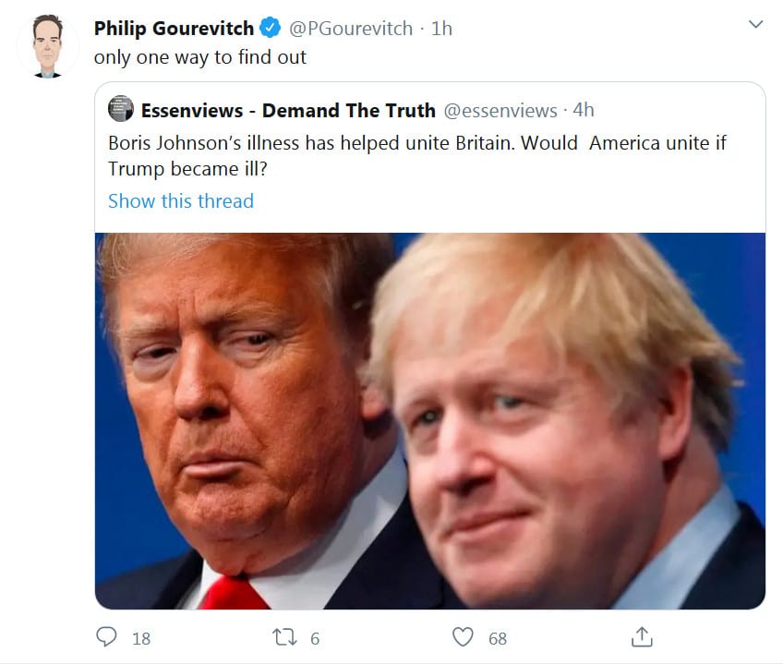Click the @PGourevitch handle
Image resolution: width=783 pixels, height=664 pixels.
click(351, 29)
